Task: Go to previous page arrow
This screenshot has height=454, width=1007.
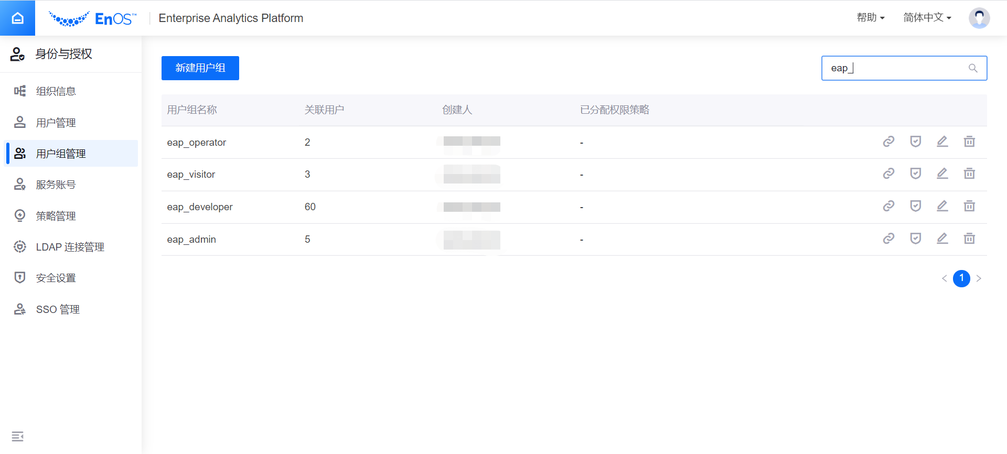Action: [944, 278]
